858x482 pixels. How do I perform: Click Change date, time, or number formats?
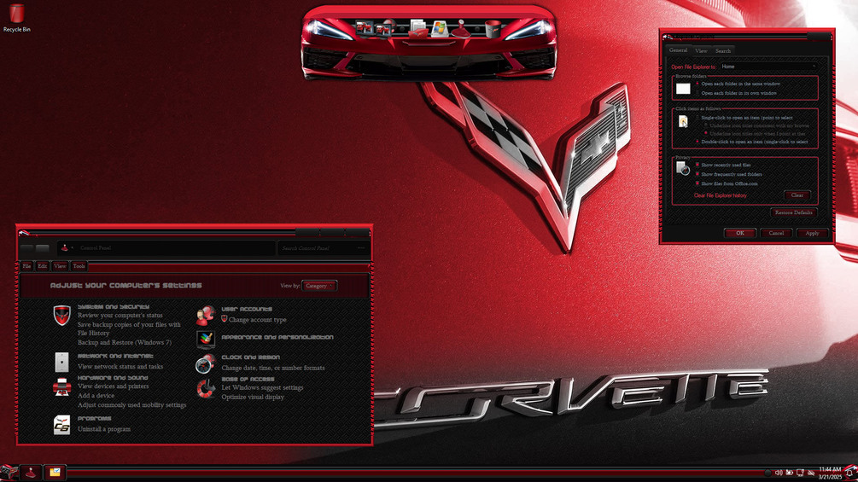click(x=273, y=368)
